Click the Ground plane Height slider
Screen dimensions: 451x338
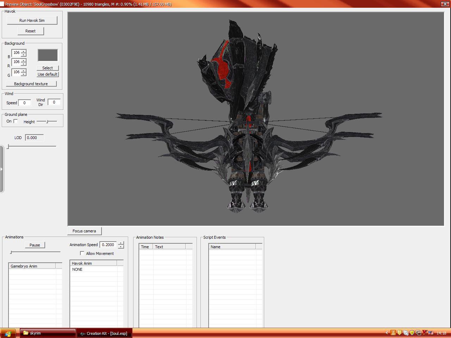click(47, 121)
